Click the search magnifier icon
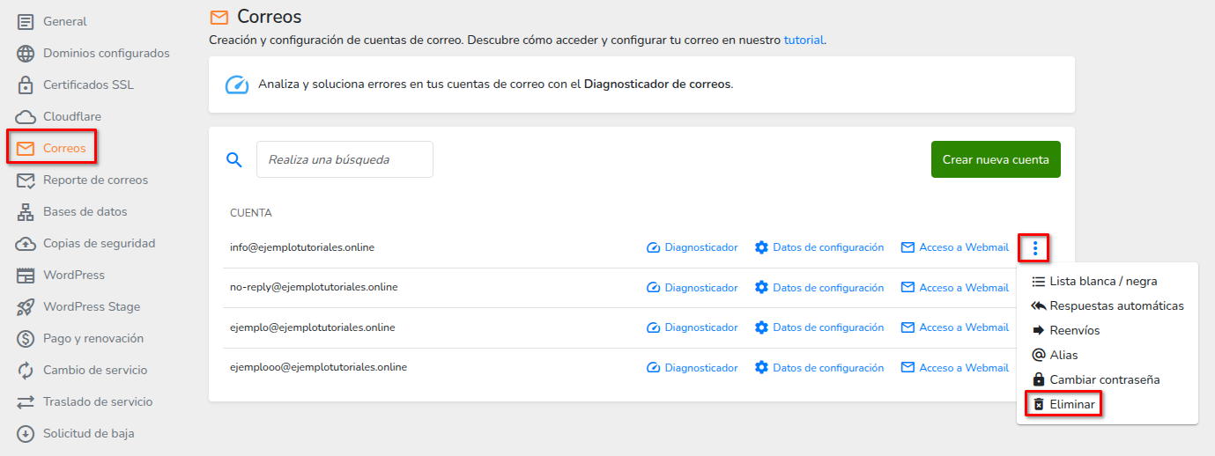This screenshot has height=456, width=1215. (x=233, y=159)
